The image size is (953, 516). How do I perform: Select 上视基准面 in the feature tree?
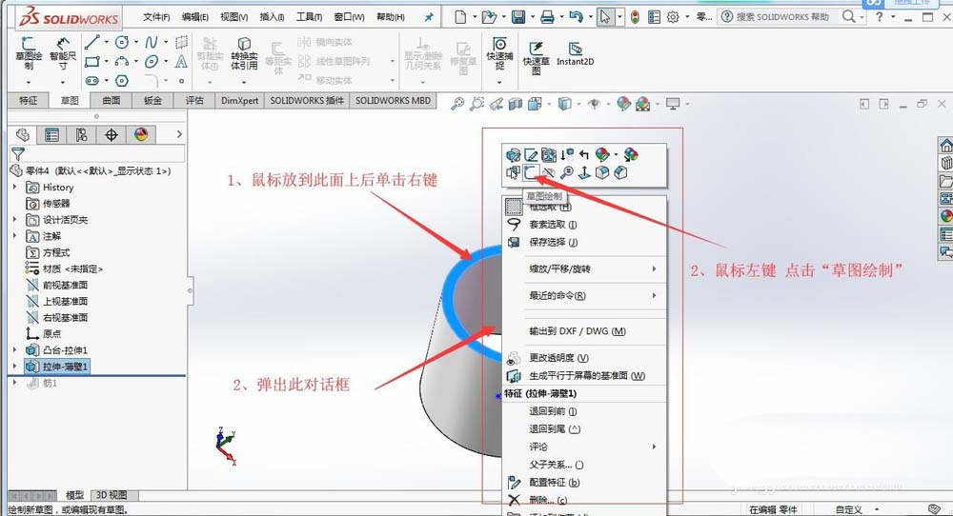[x=65, y=301]
